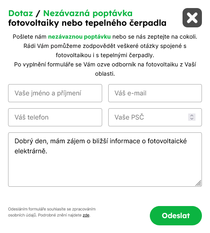Image resolution: width=210 pixels, height=233 pixels.
Task: Open the green 'nezávaznou poptávku' link
Action: coord(79,37)
